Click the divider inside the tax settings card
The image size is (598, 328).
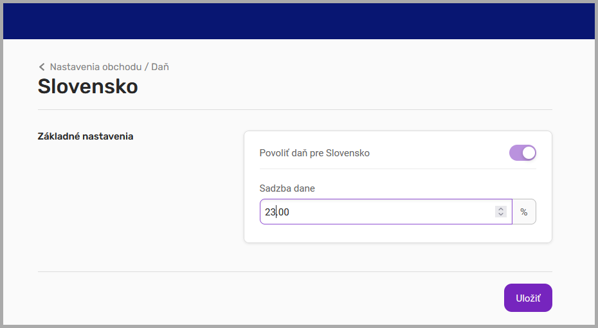coord(397,169)
